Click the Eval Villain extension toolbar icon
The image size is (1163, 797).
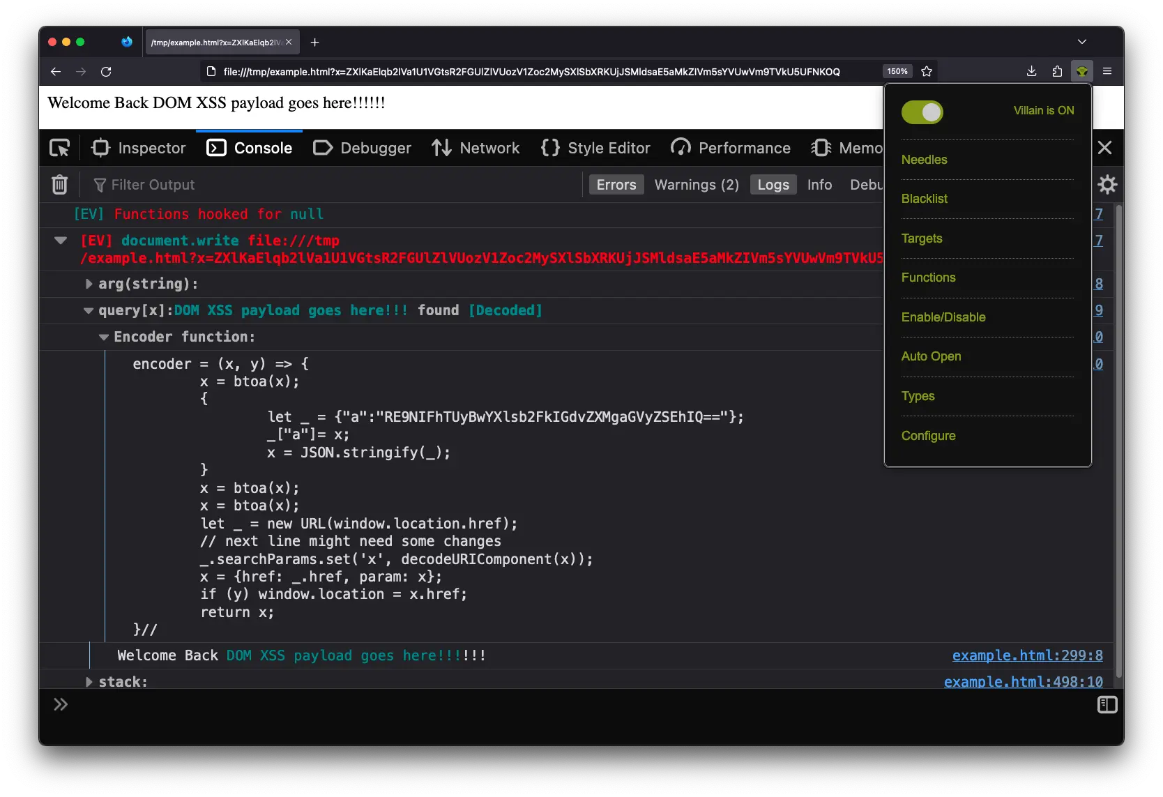click(1081, 71)
